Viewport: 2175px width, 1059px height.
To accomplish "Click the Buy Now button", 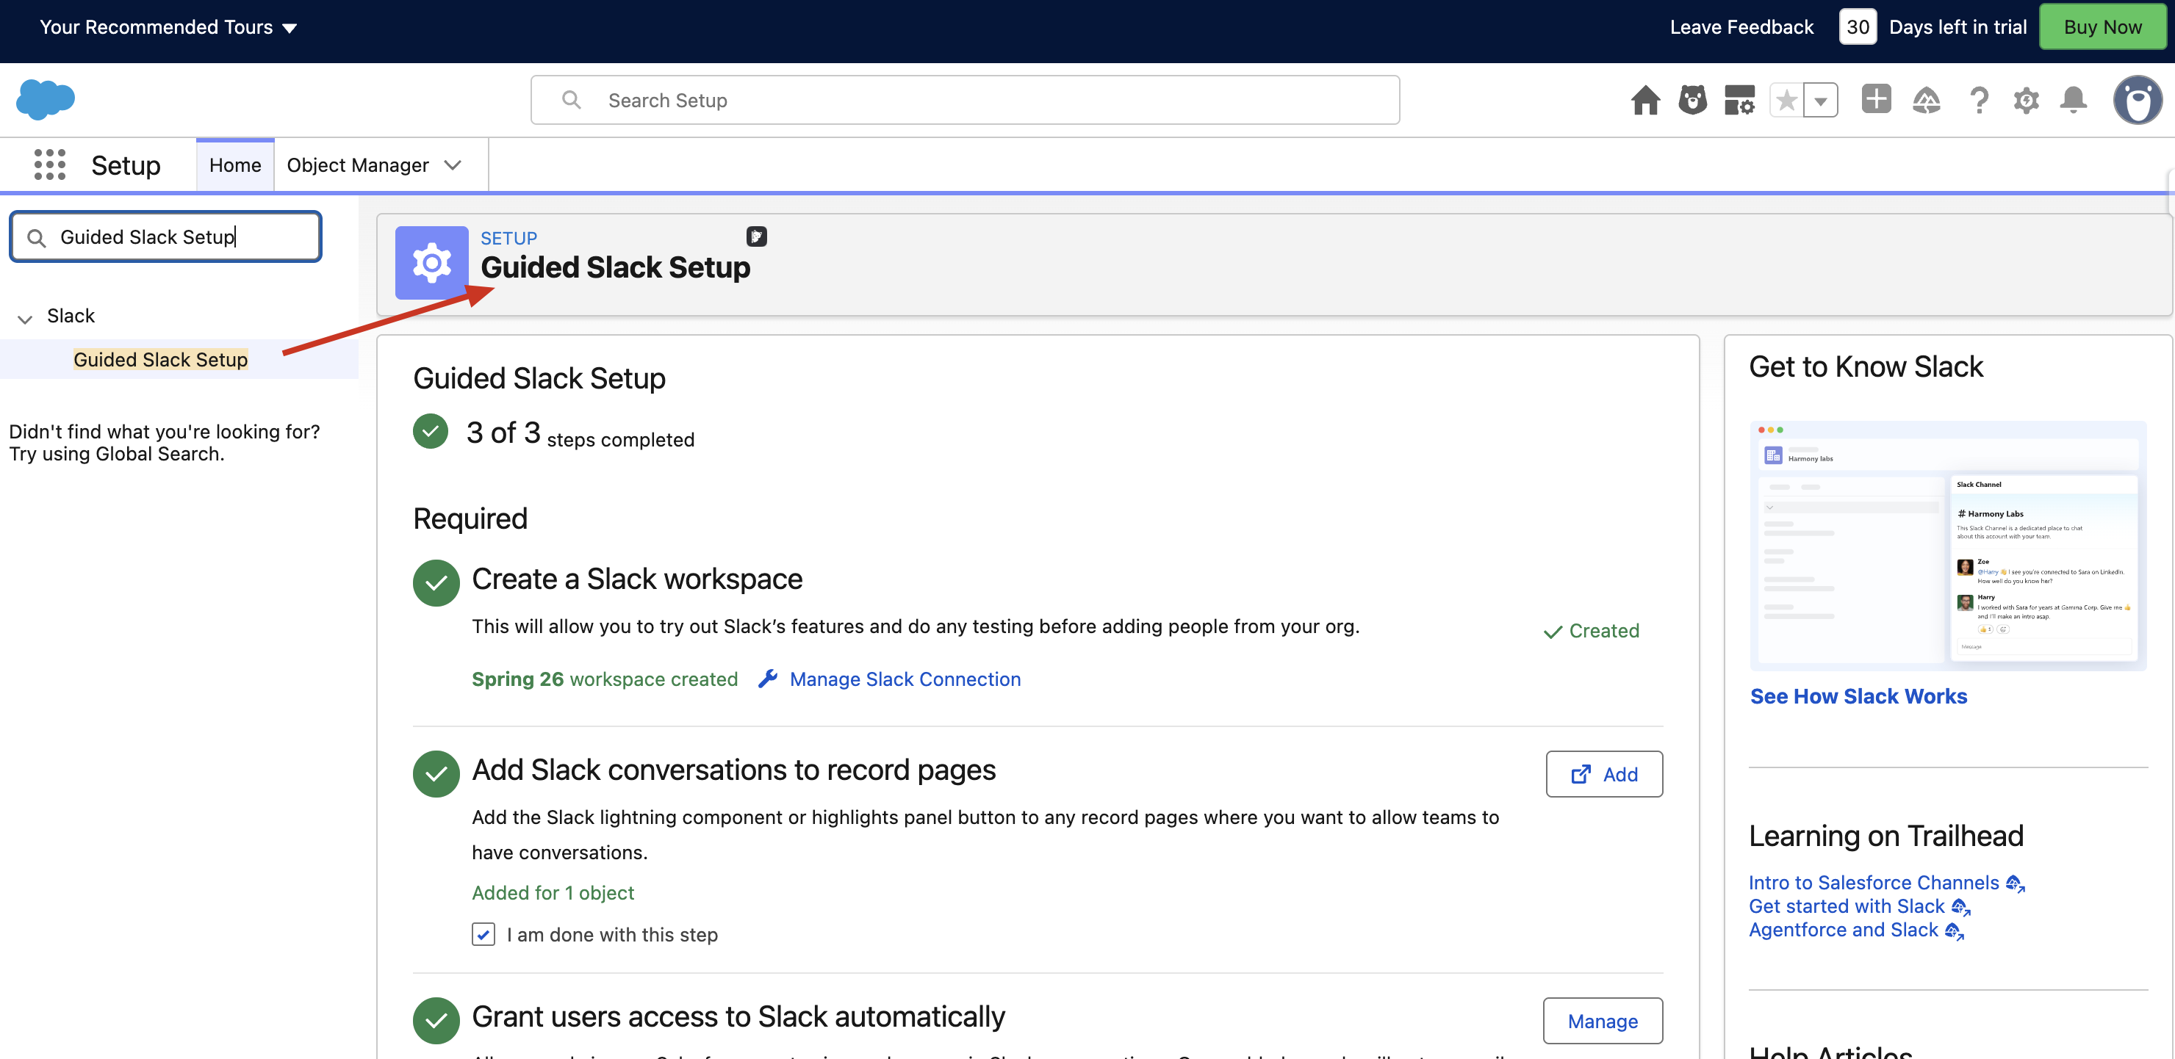I will [x=2102, y=27].
